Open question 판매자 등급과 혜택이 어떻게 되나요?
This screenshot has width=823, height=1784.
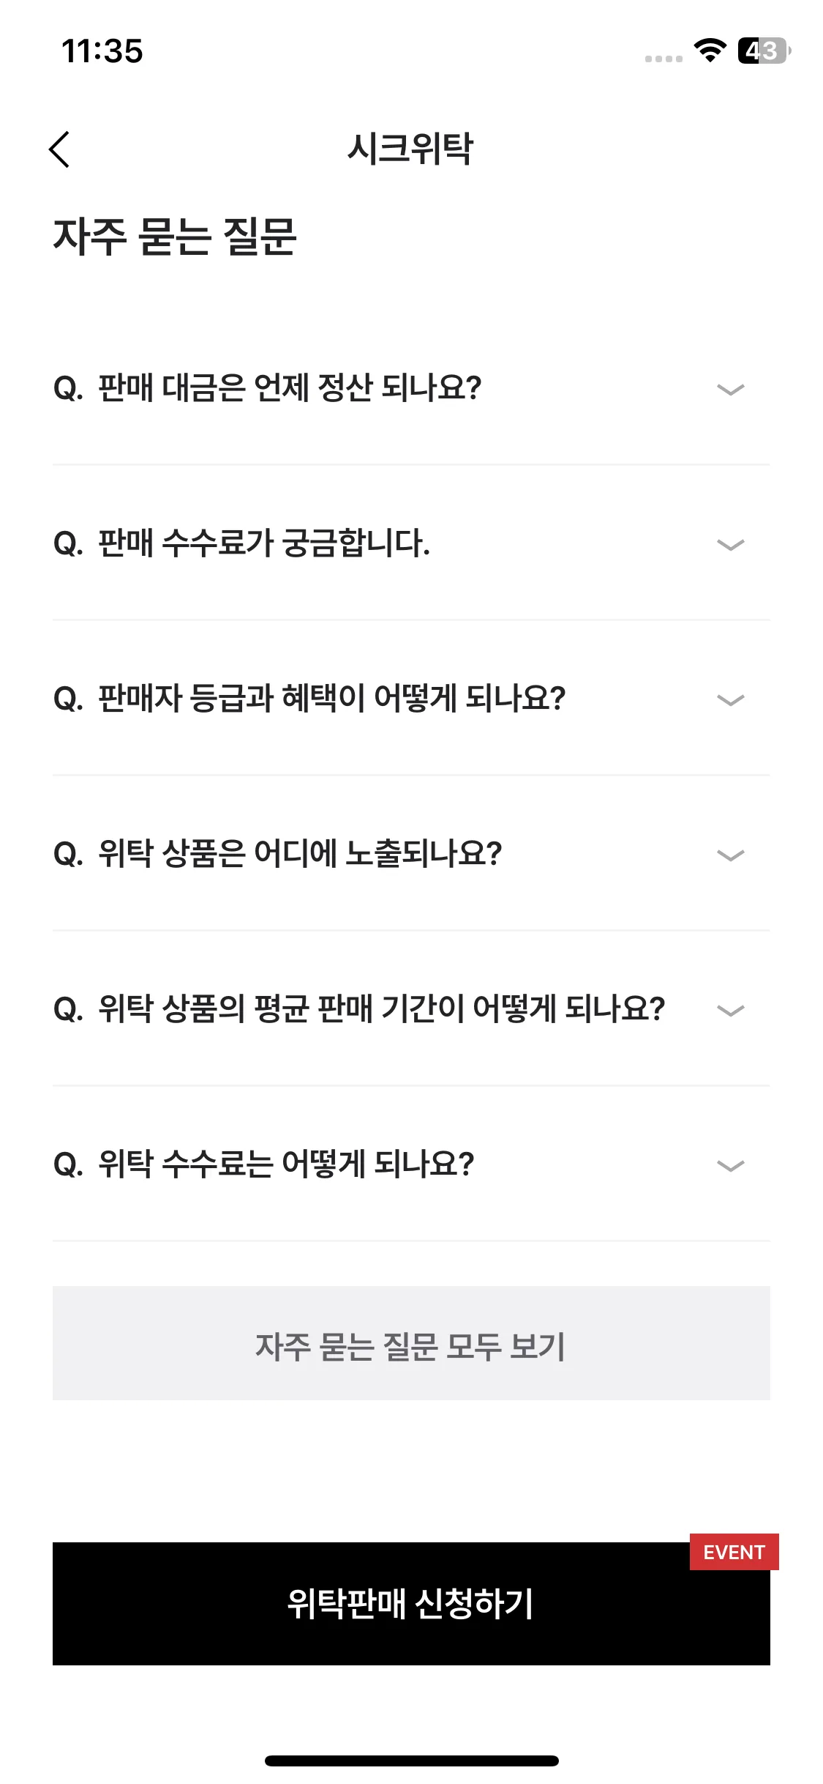pos(411,699)
